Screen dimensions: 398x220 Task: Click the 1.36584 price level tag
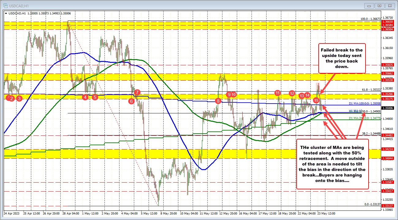coord(388,26)
